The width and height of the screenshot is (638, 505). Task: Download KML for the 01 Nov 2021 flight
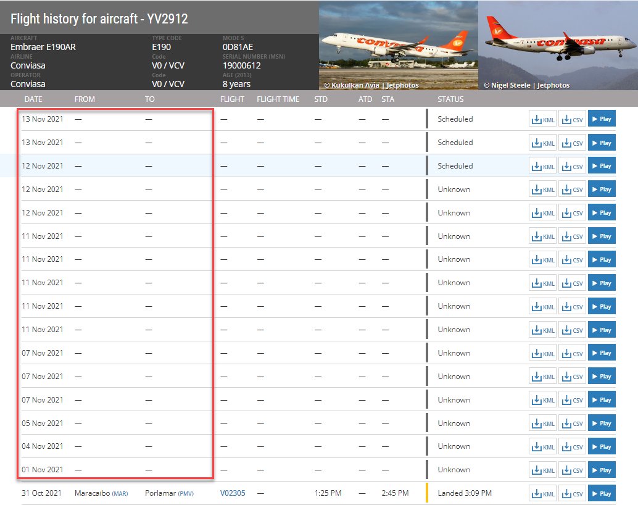click(542, 470)
